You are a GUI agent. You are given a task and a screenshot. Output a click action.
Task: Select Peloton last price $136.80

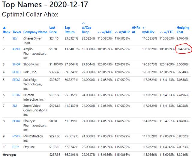pos(55,95)
